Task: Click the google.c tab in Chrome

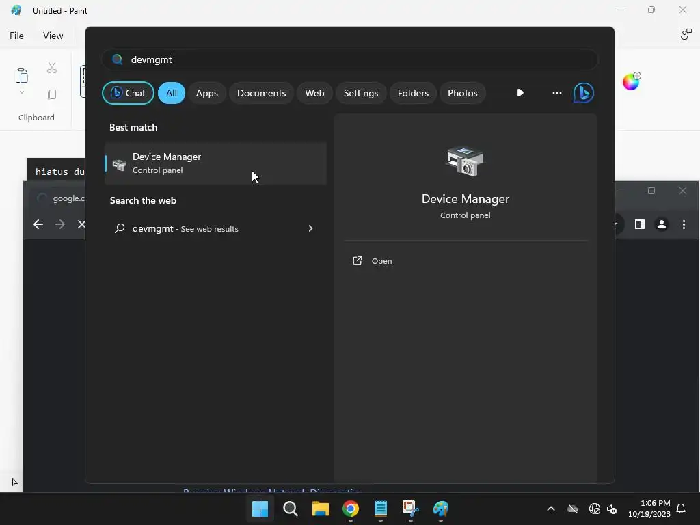Action: pyautogui.click(x=57, y=198)
